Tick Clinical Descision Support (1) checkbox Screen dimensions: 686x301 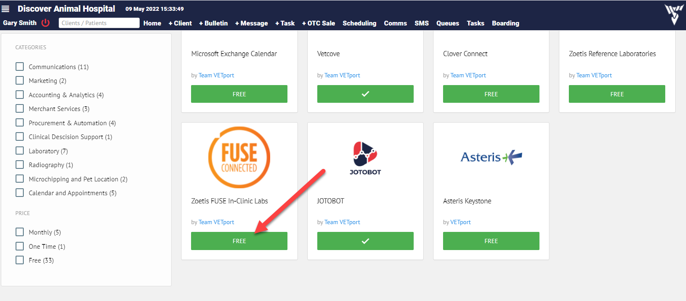pyautogui.click(x=19, y=136)
